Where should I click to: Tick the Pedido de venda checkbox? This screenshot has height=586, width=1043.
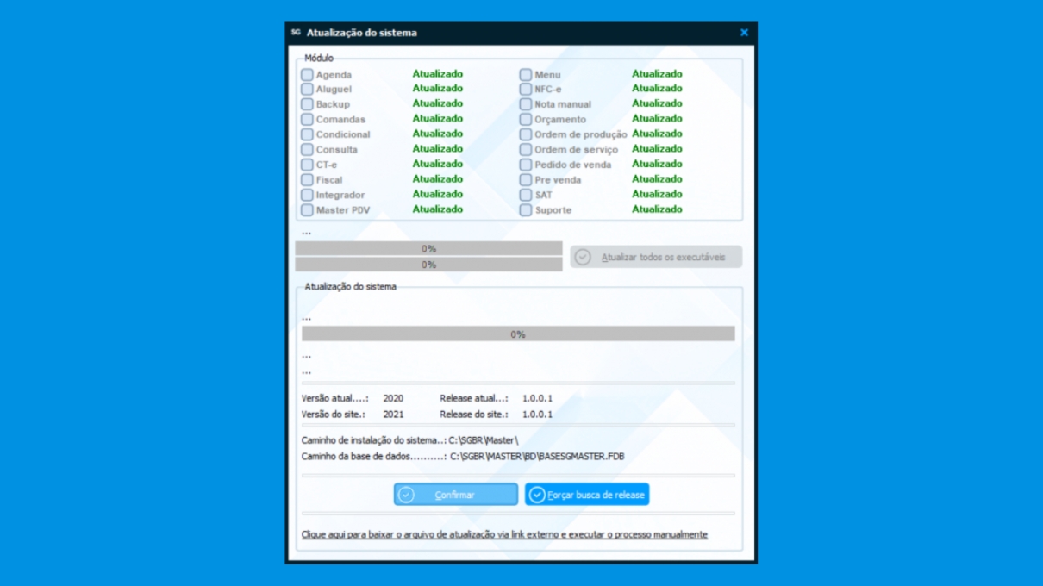[526, 165]
